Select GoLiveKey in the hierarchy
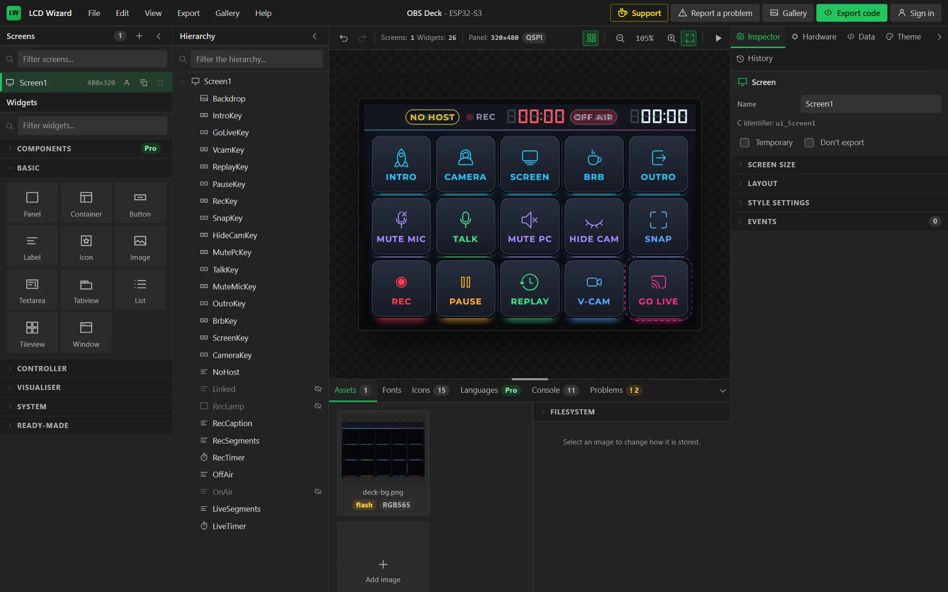 [230, 132]
